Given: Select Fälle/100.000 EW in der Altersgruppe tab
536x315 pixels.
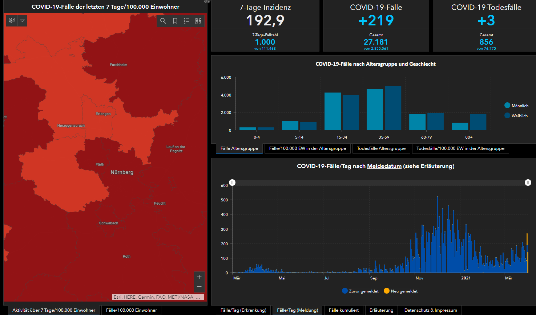Looking at the screenshot, I should [307, 148].
